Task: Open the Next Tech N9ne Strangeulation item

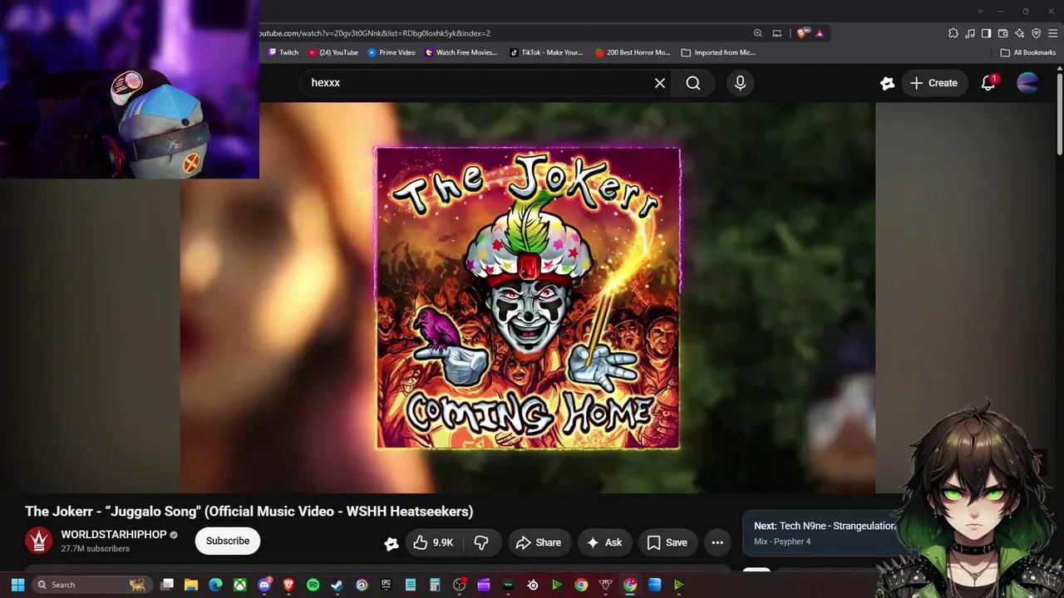Action: [823, 532]
